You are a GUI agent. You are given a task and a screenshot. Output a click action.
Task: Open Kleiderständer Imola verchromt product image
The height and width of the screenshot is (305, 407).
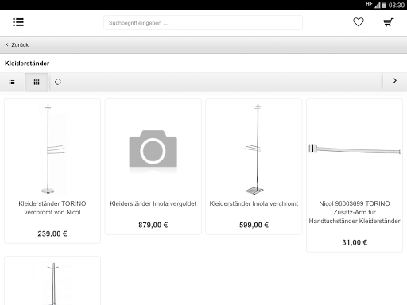pos(254,149)
